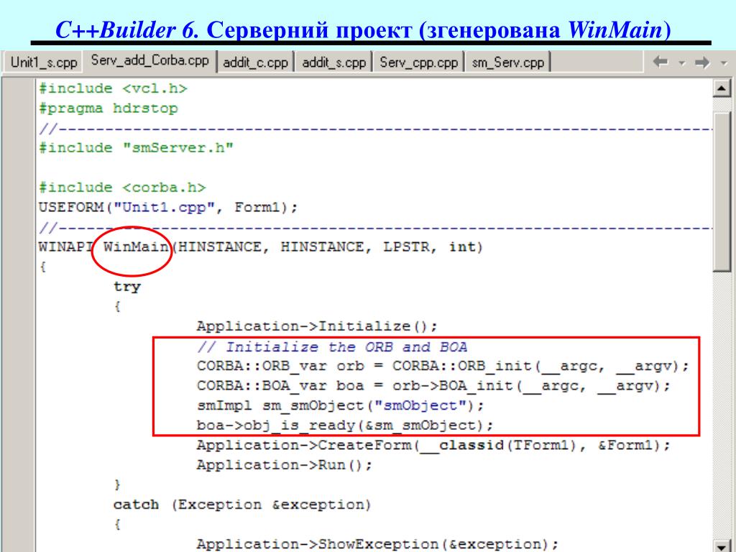This screenshot has height=552, width=736.
Task: Click the Application->Run() line
Action: [284, 465]
